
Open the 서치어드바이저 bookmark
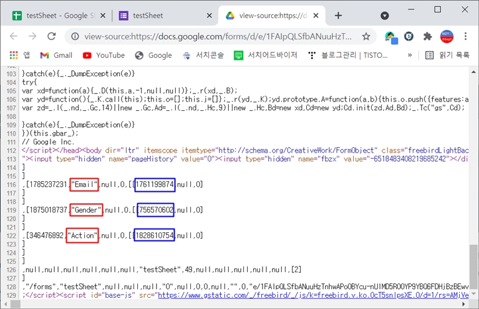point(266,55)
